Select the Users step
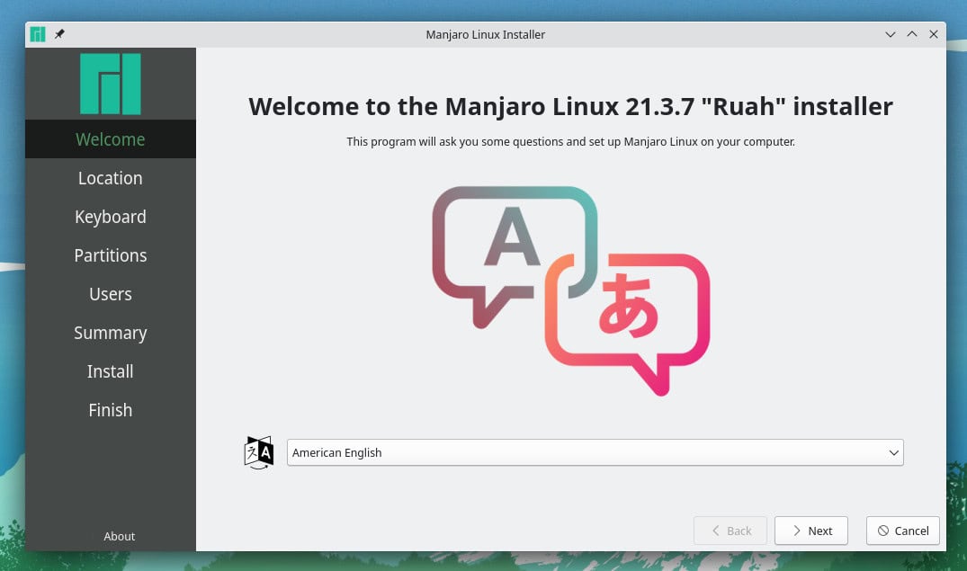Viewport: 967px width, 571px height. 110,293
